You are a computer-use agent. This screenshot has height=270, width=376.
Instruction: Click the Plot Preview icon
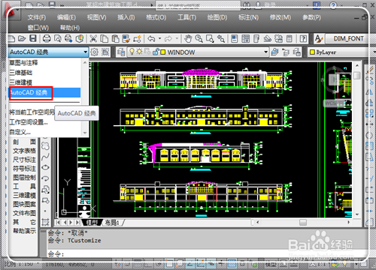pyautogui.click(x=58, y=39)
